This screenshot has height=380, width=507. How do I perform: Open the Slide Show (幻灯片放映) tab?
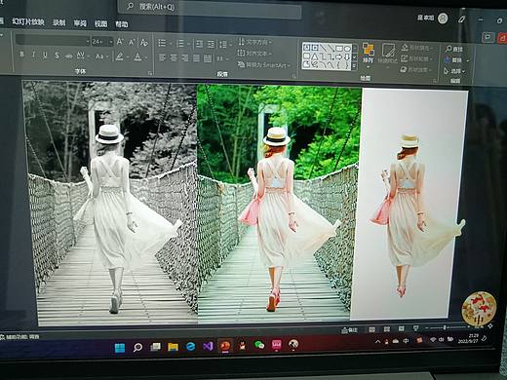click(x=28, y=21)
